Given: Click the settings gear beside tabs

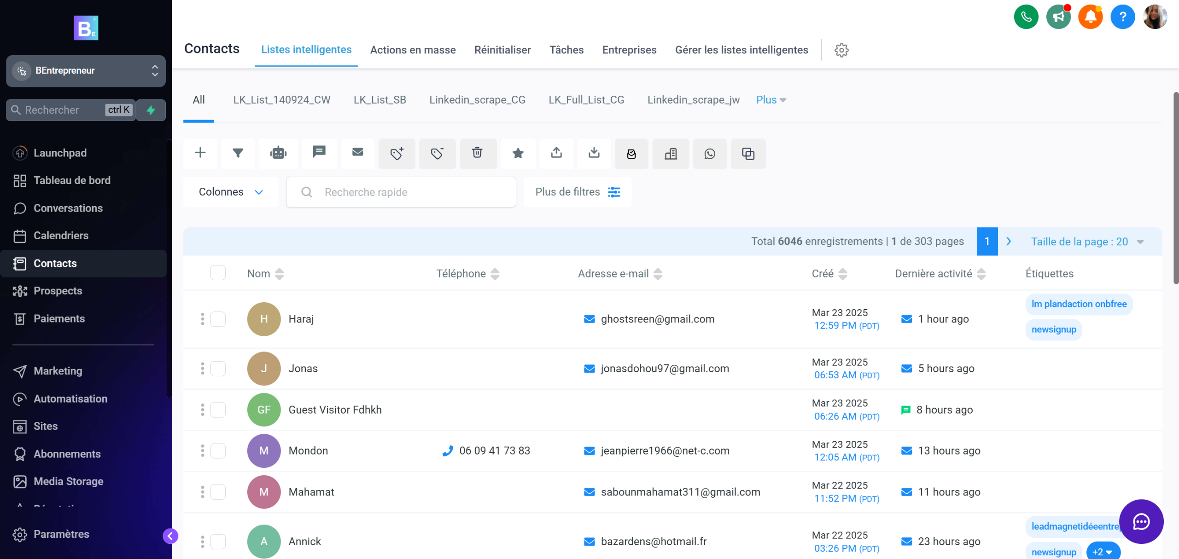Looking at the screenshot, I should point(841,50).
